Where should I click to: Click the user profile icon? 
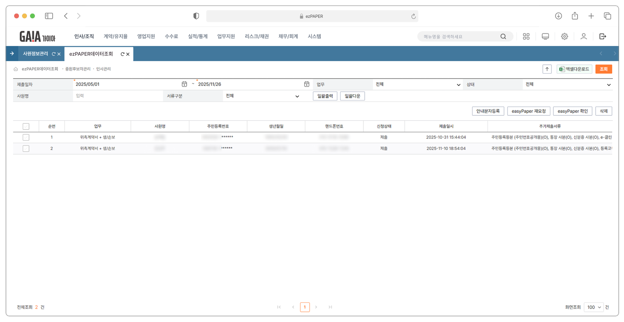tap(583, 36)
